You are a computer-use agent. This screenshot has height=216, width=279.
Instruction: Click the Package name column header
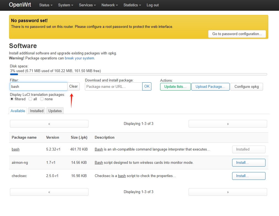click(x=24, y=137)
